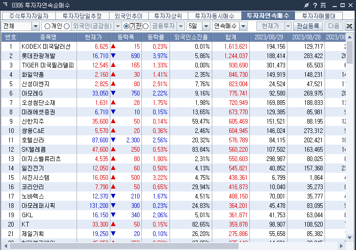Viewport: 356px width, 250px height.
Task: Click the horizontal scrollbar right arrow
Action: (x=341, y=246)
